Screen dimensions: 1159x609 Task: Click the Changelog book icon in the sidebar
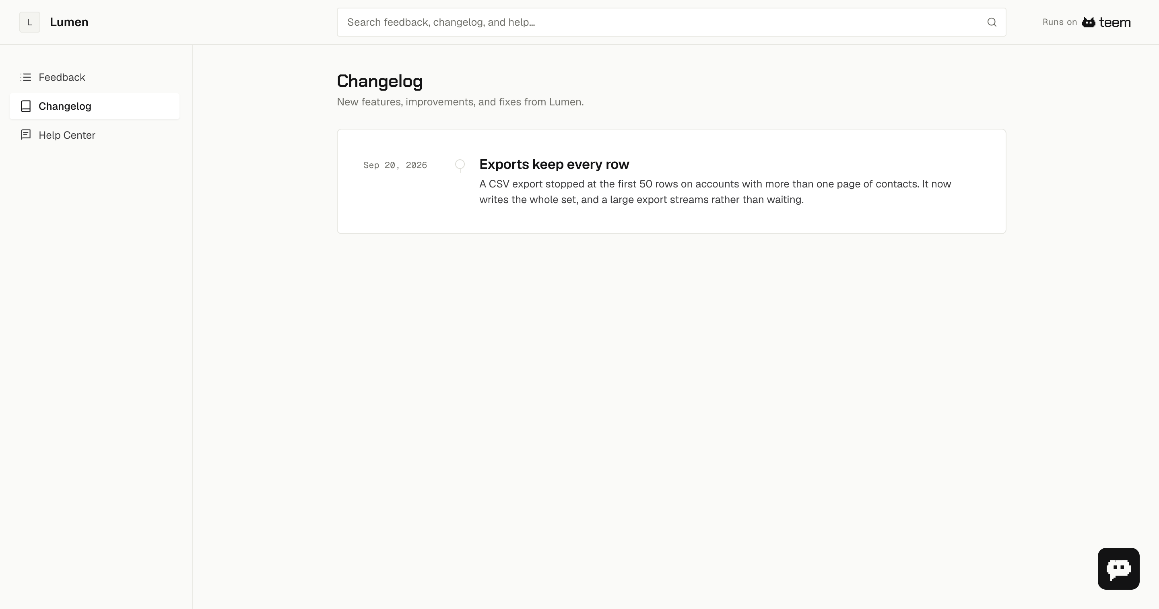pos(26,106)
